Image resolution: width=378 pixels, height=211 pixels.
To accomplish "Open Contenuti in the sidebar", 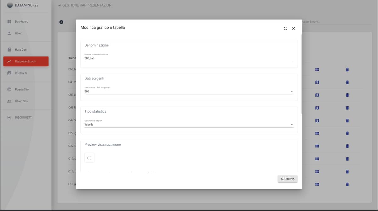I will [x=26, y=73].
